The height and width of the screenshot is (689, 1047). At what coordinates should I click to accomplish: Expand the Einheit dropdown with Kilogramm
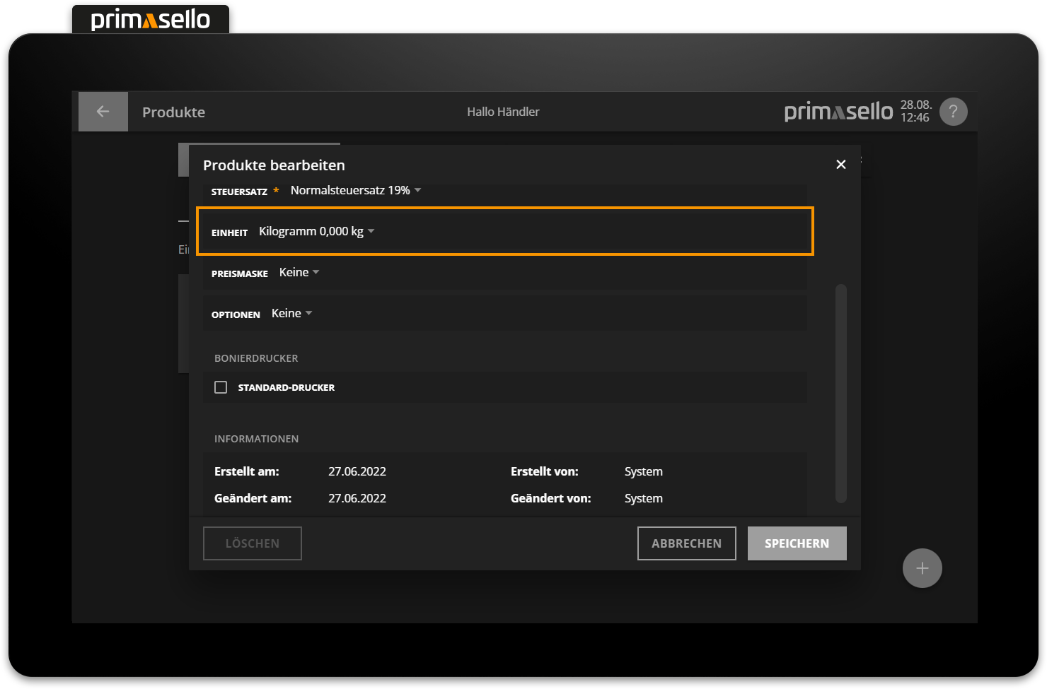[316, 232]
